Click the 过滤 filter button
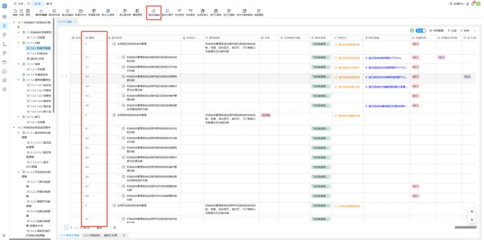The width and height of the screenshot is (484, 240). point(452,30)
